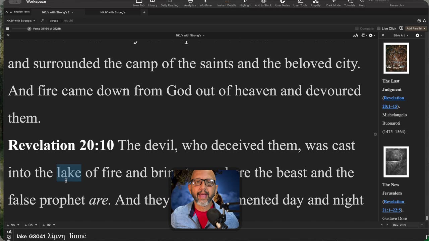Open the Add Parallel dropdown
Screen dimensions: 429x241
click(x=416, y=28)
